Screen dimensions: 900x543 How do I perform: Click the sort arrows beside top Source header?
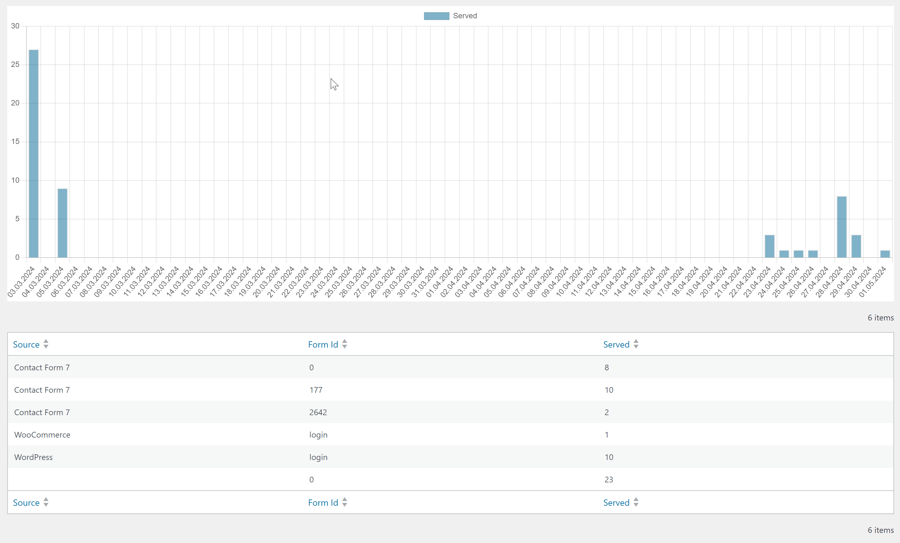[46, 344]
